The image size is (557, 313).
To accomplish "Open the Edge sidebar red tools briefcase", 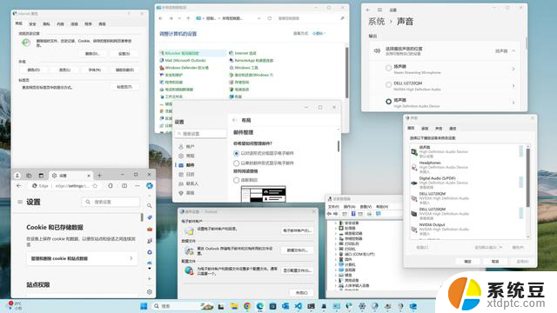I will click(x=150, y=230).
